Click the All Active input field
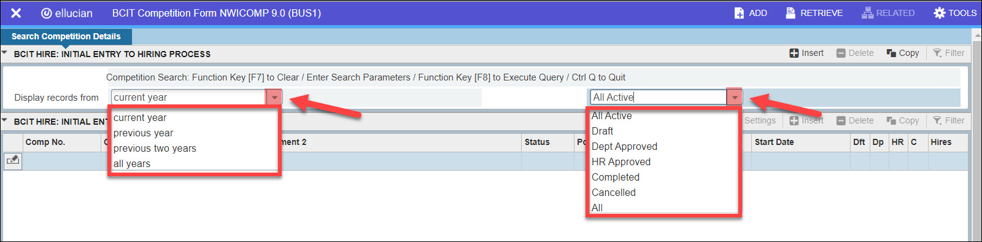 click(659, 97)
